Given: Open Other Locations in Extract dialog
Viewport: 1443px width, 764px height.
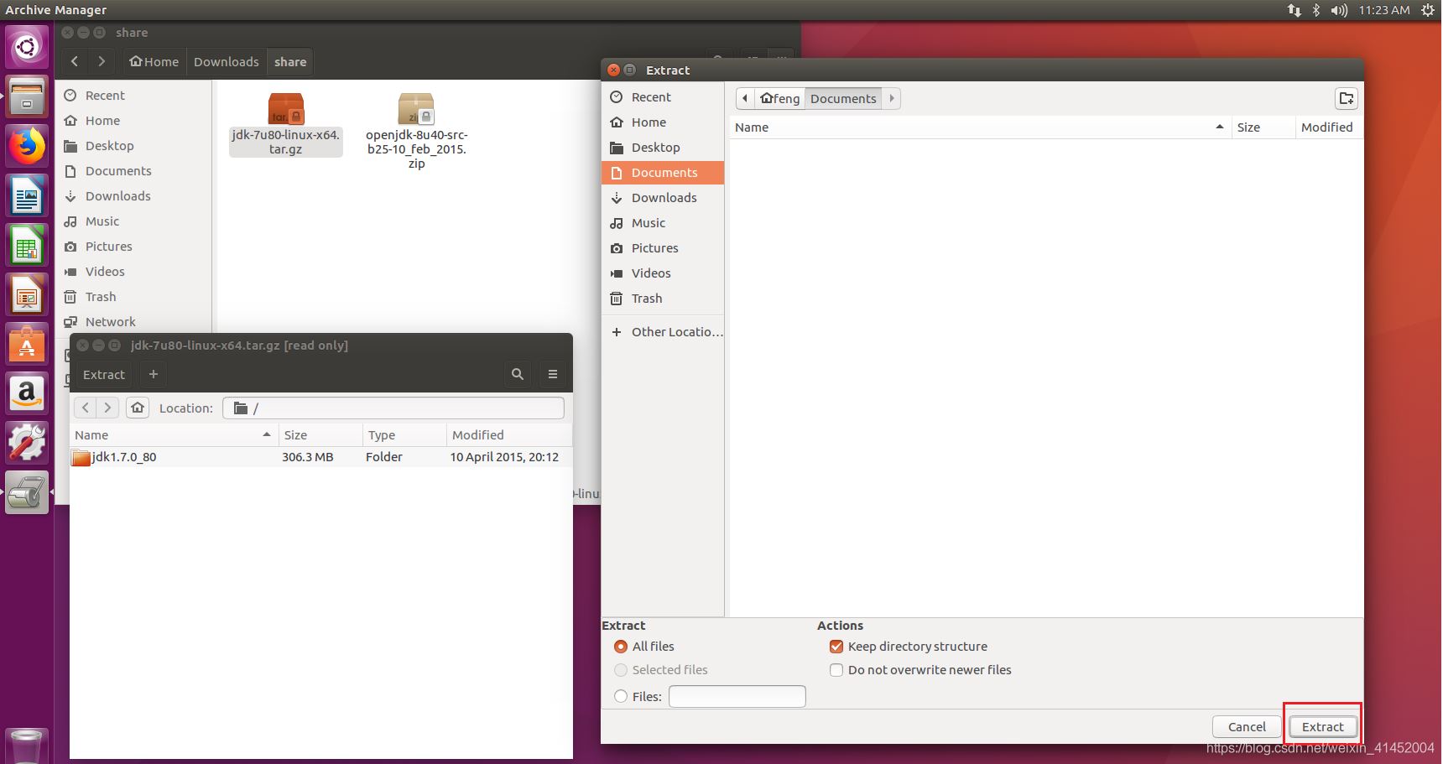Looking at the screenshot, I should pos(663,332).
